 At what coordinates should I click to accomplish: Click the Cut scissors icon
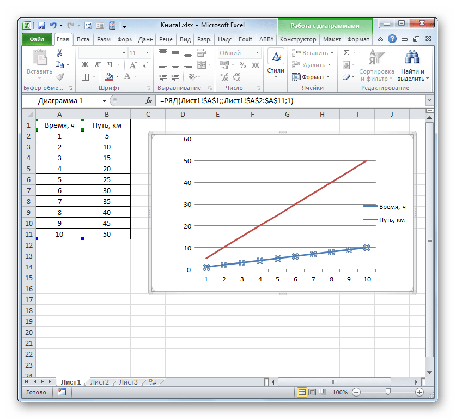tap(59, 53)
